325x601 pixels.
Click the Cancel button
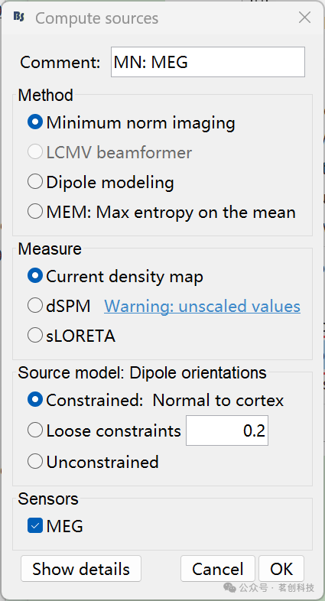[x=218, y=569]
